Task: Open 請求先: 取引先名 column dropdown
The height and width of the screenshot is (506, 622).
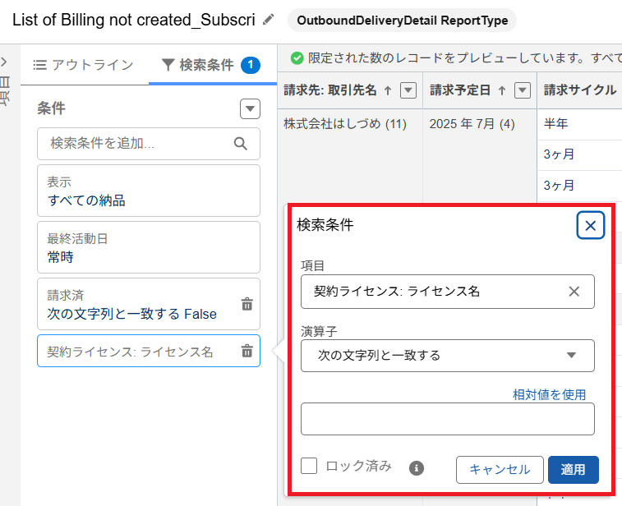Action: pyautogui.click(x=408, y=90)
